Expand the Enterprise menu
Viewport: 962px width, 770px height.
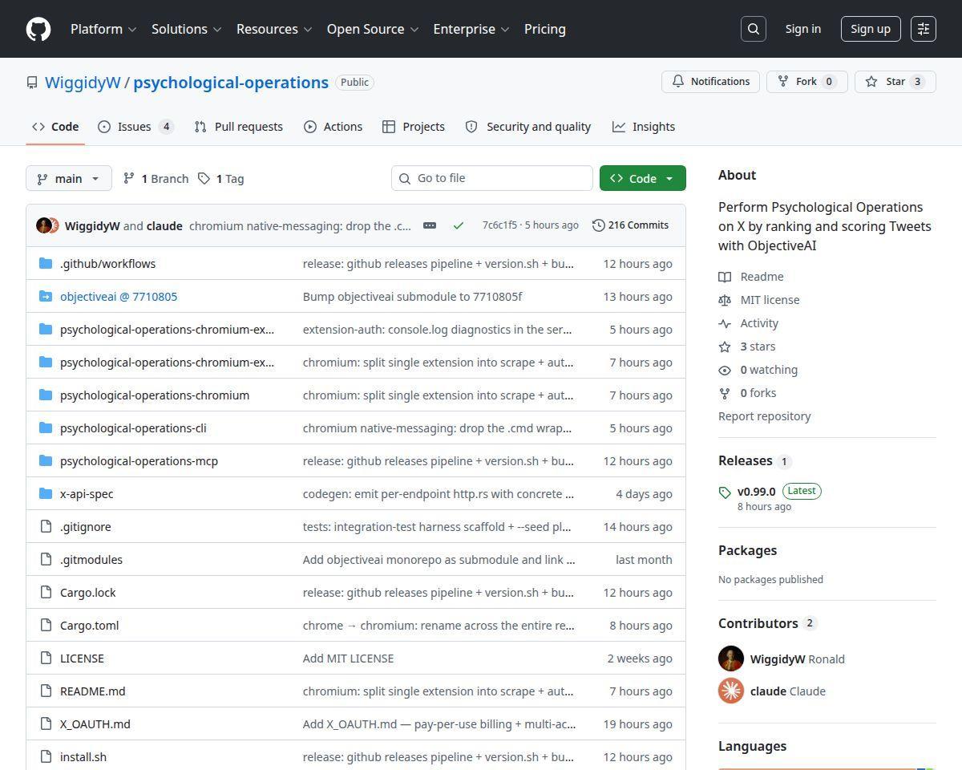pos(471,29)
